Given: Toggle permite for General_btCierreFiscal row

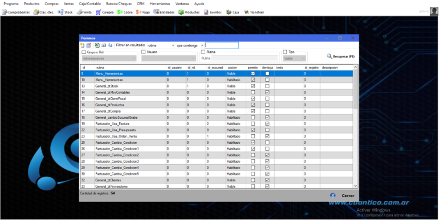Looking at the screenshot, I should [253, 98].
